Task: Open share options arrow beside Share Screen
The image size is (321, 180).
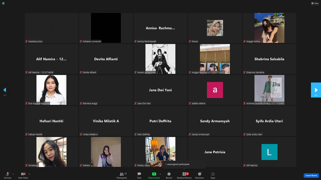Action: click(x=160, y=174)
